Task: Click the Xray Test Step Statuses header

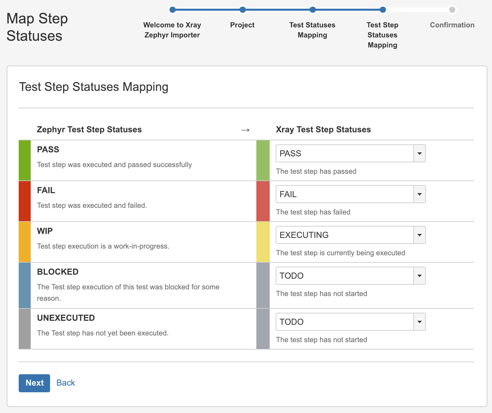Action: click(x=323, y=130)
